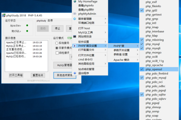The width and height of the screenshot is (181, 120).
Task: Expand the 打开配置文件 submenu arrow
Action: point(105,50)
